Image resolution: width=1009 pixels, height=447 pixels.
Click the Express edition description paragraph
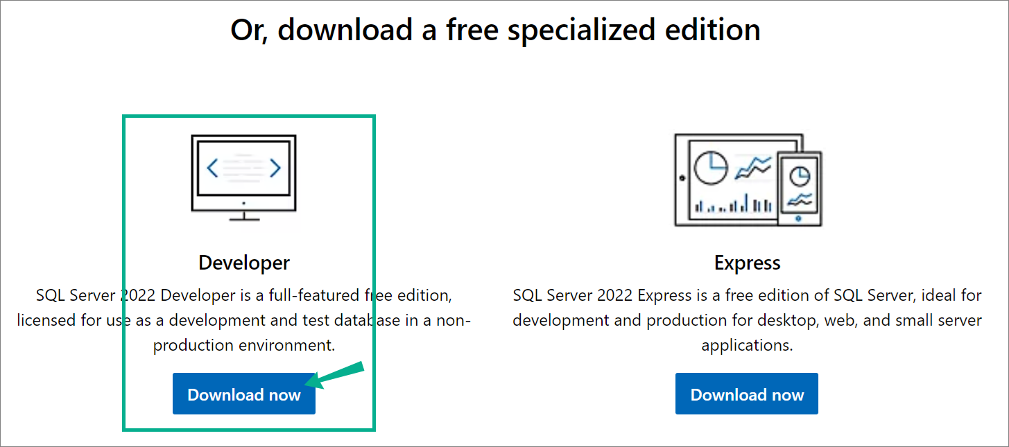(747, 320)
